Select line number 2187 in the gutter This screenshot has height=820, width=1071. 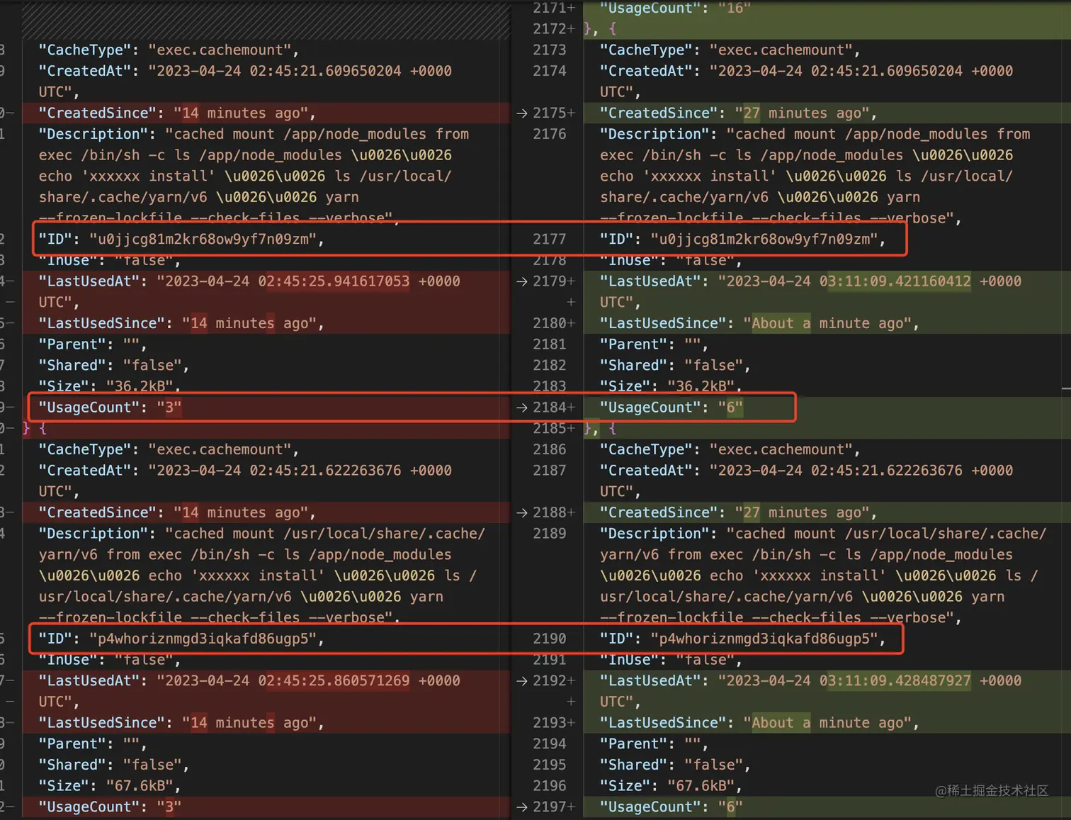tap(550, 471)
